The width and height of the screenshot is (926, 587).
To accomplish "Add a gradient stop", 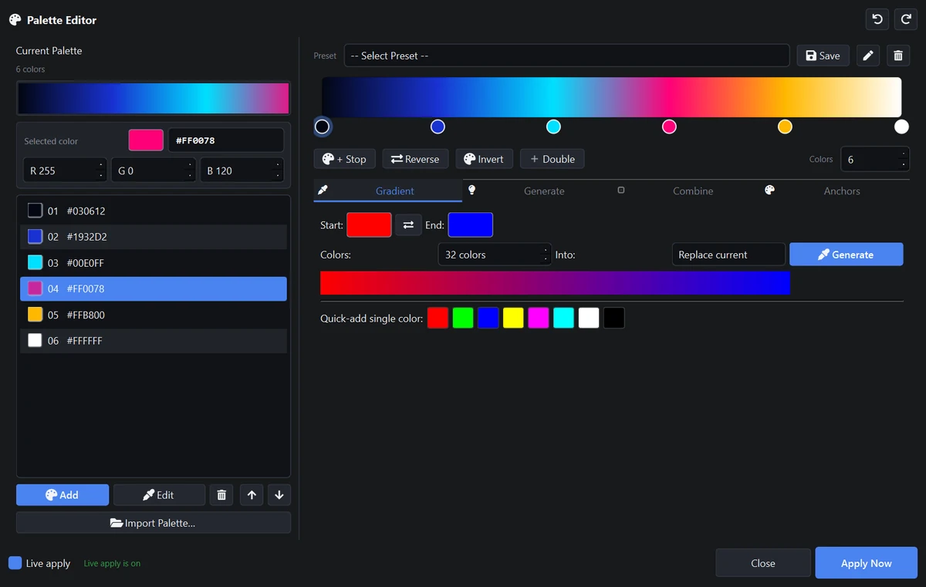I will [x=344, y=159].
